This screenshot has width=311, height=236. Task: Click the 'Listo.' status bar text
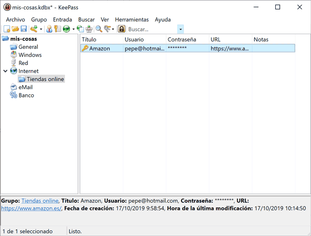pos(75,231)
